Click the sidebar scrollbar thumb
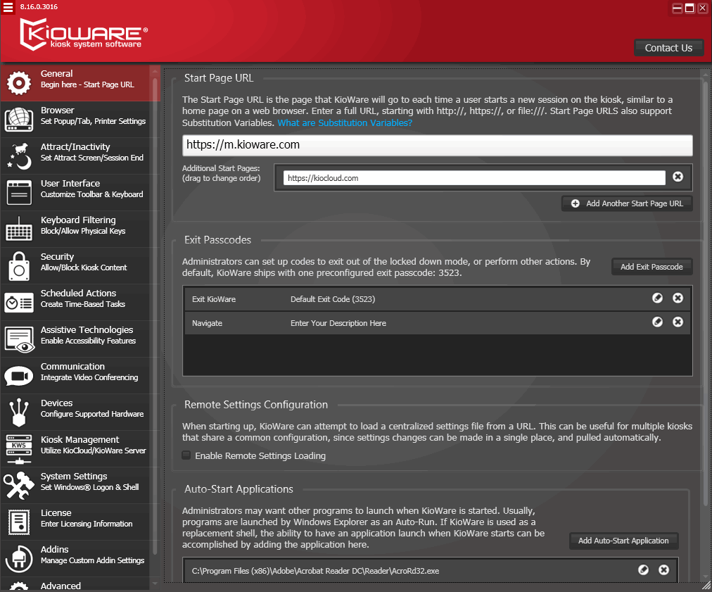712x592 pixels. coord(155,316)
